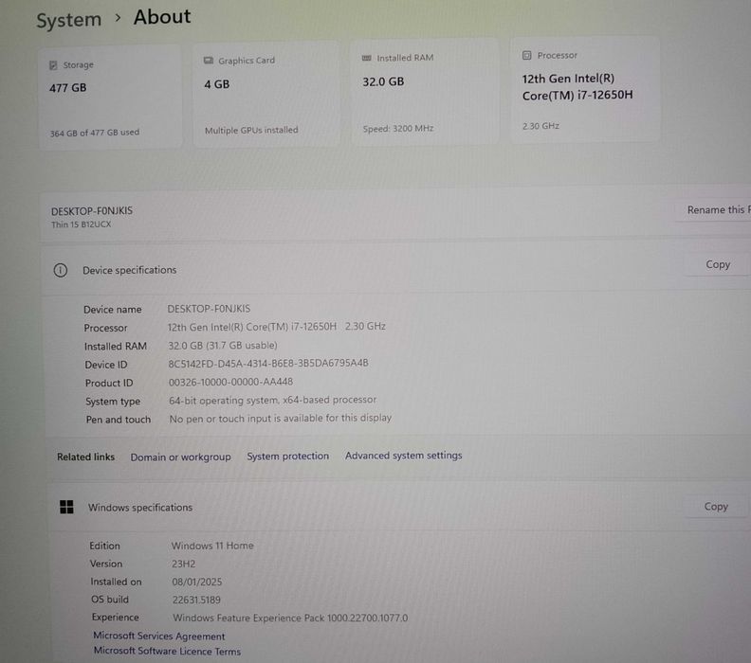Select '32.0 GB (31.7 GB usable)' text

tap(223, 346)
